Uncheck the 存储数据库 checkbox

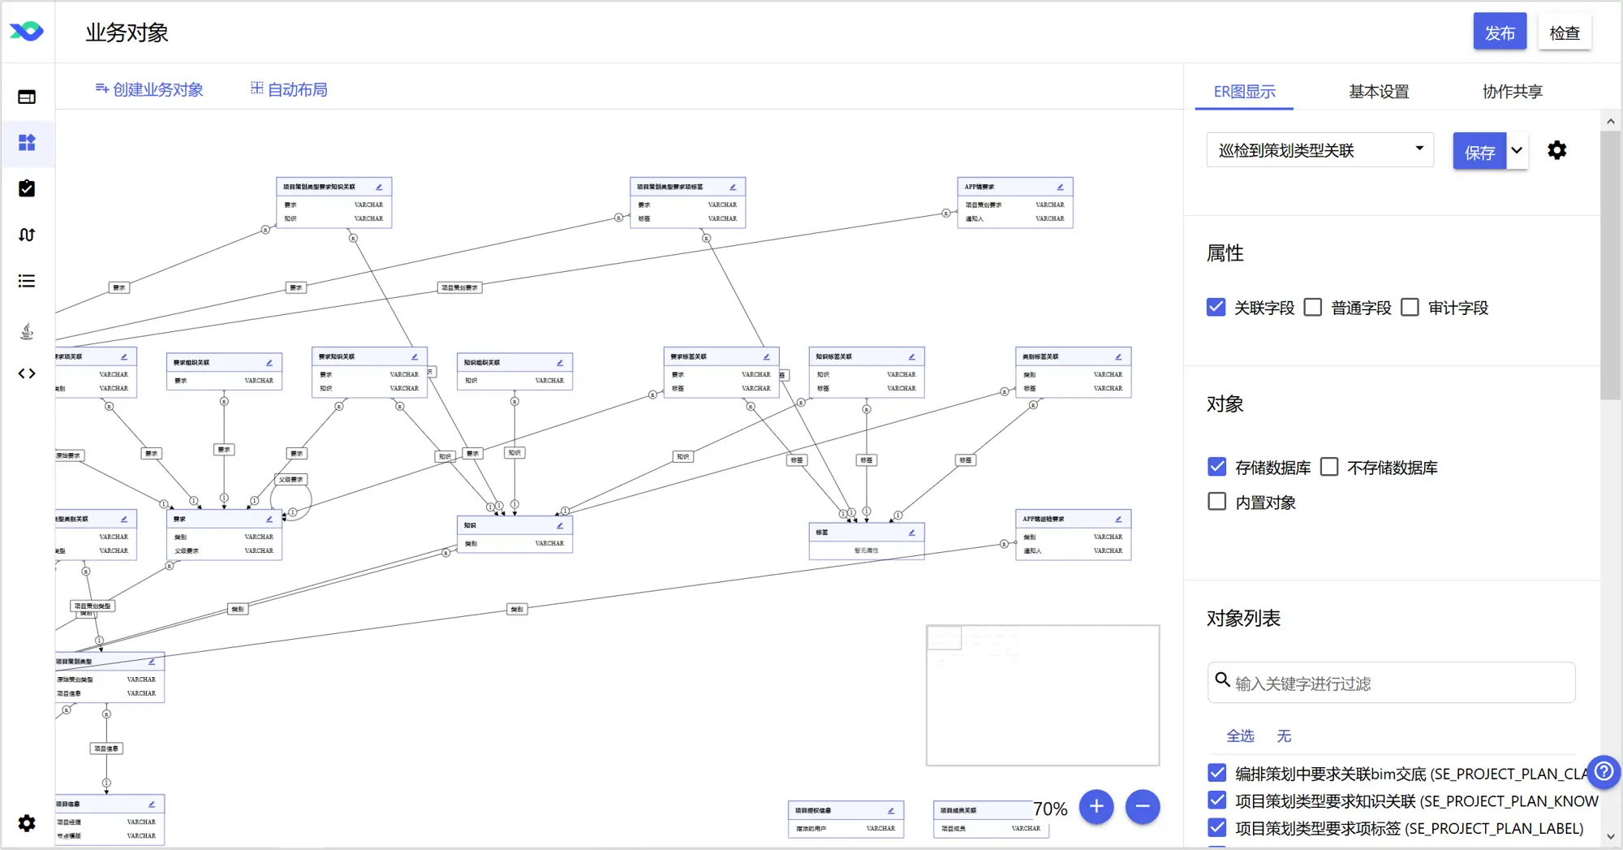1216,467
